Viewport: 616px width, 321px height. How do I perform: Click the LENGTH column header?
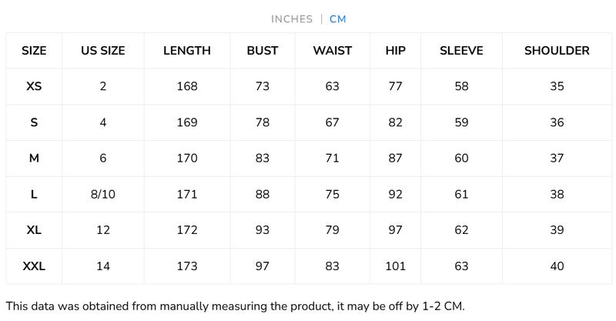pyautogui.click(x=187, y=51)
